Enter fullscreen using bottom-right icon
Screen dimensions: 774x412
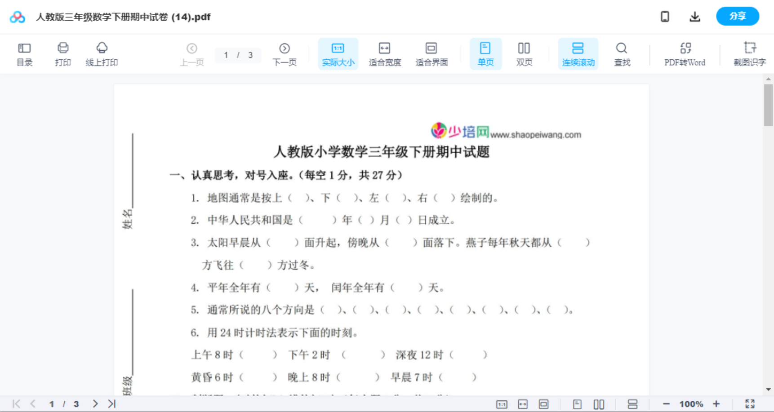pos(750,403)
